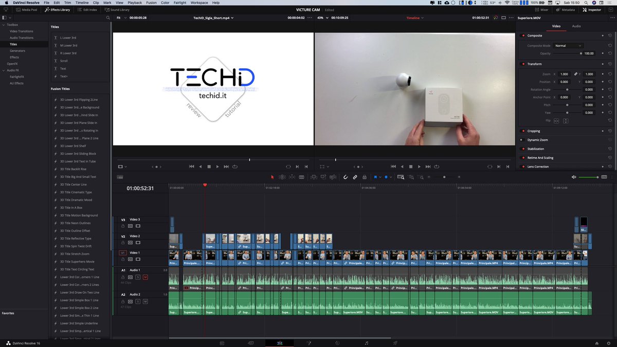Viewport: 617px width, 347px height.
Task: Open source viewer Fit zoom dropdown
Action: tap(121, 18)
